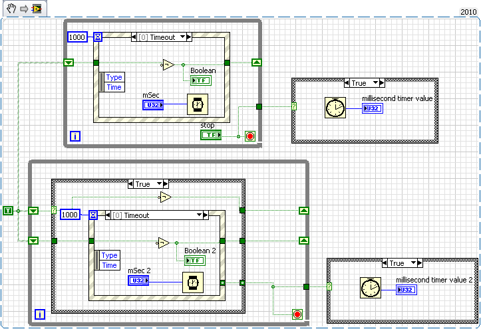
Task: Click the stop Boolean control terminal
Action: pos(211,135)
